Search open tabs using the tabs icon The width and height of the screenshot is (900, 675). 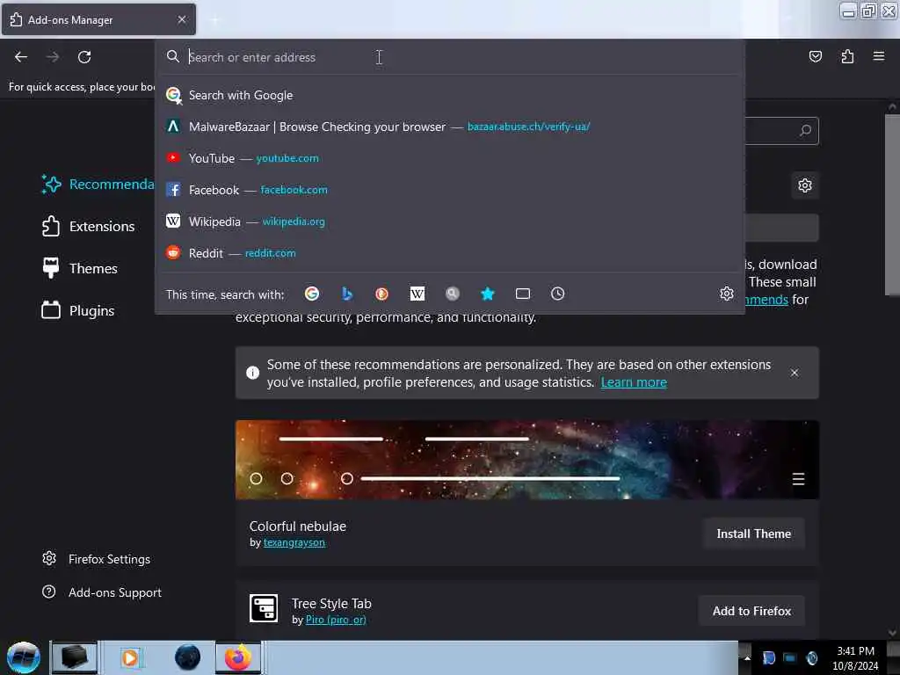(x=522, y=294)
